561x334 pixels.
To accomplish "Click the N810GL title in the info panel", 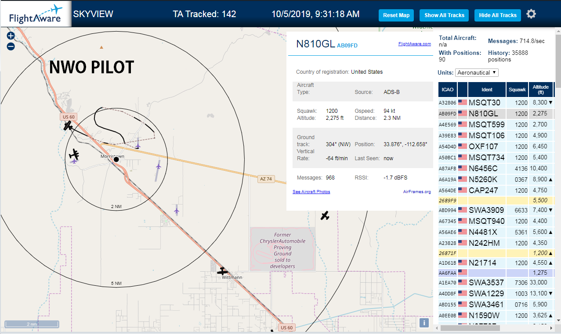I will (316, 44).
